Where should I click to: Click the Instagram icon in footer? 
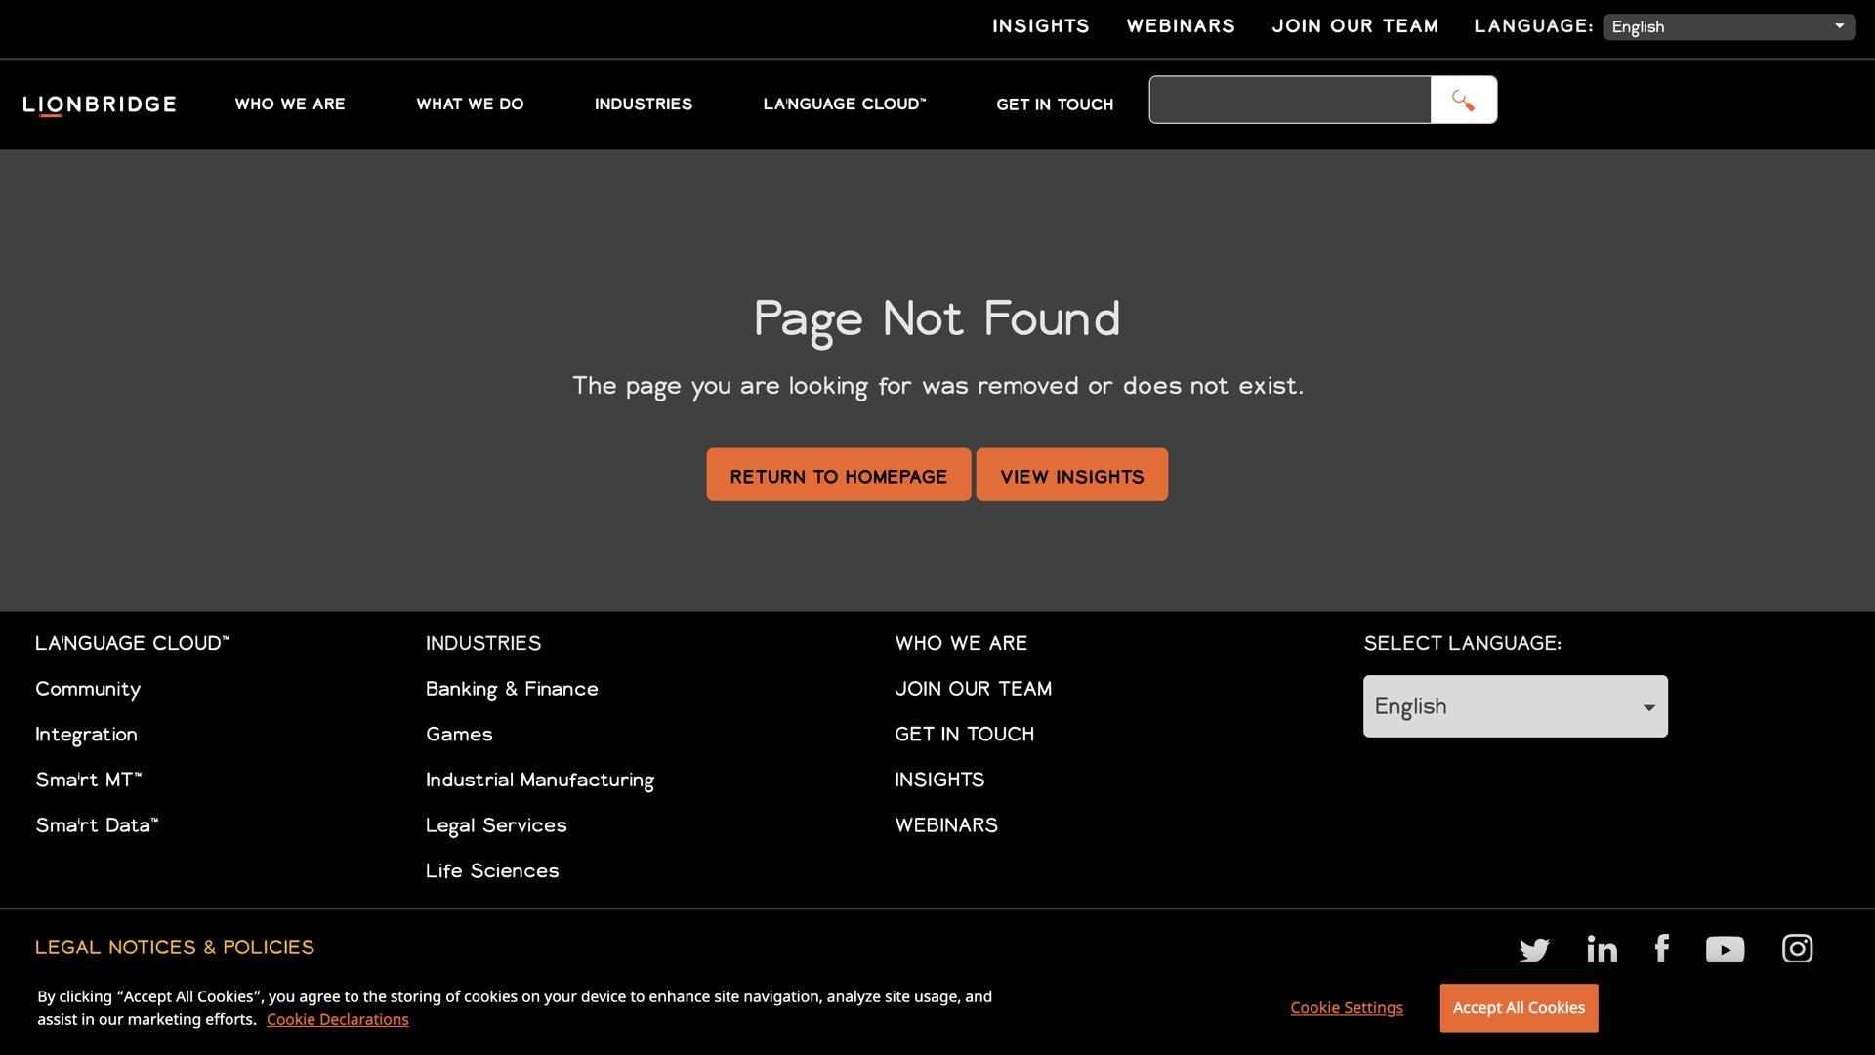1797,949
